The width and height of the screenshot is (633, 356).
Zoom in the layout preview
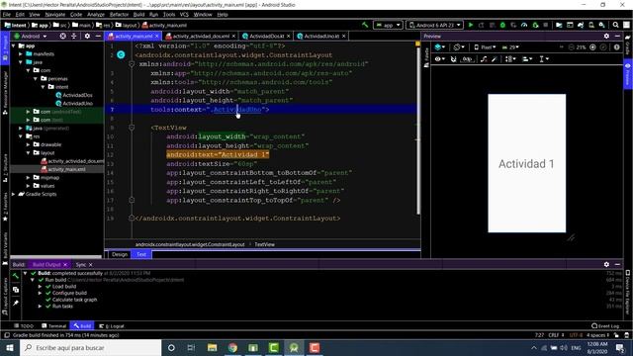tap(592, 47)
